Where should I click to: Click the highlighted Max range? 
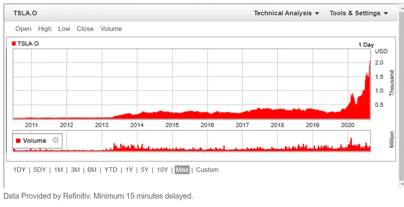[182, 170]
